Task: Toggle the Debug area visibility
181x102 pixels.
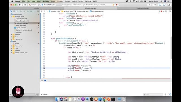Action: [164, 5]
